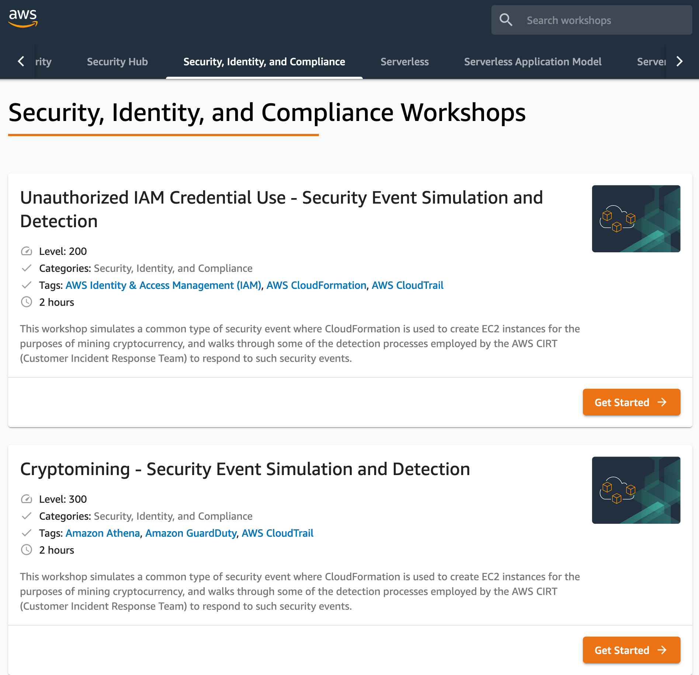Click 2 hours in Cryptomining card
699x675 pixels.
[56, 550]
